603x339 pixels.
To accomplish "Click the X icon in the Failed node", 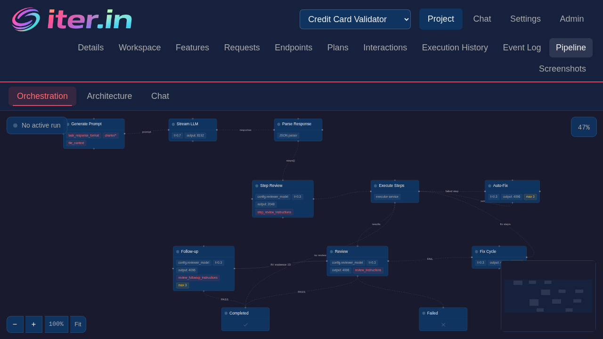I will pos(443,324).
